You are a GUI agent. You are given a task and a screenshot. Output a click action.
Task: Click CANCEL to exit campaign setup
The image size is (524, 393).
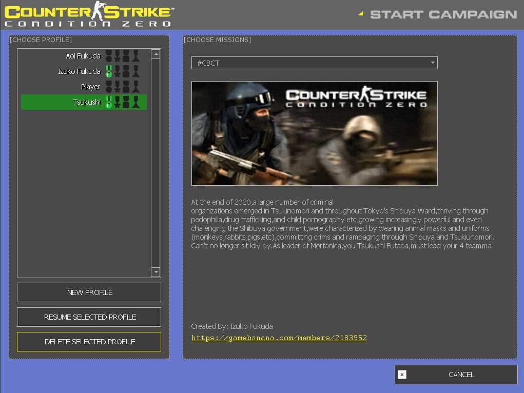pyautogui.click(x=462, y=375)
